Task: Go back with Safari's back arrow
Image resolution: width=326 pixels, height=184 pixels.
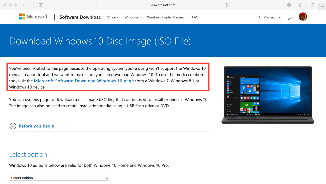Action: pyautogui.click(x=23, y=5)
